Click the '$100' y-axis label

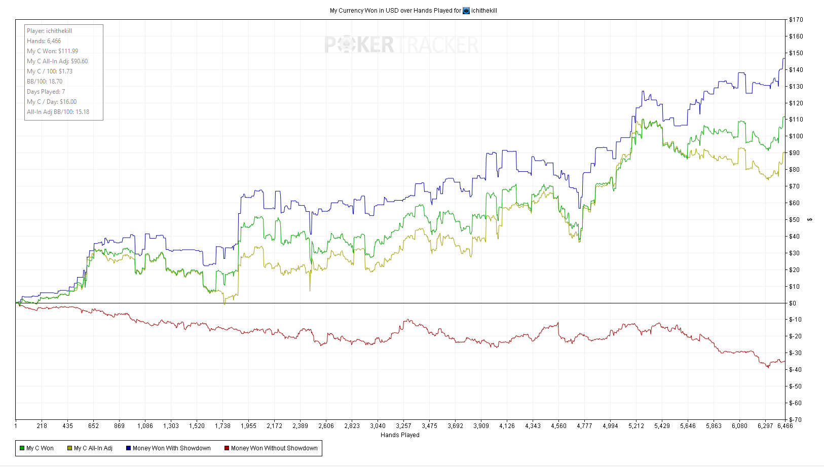click(x=796, y=136)
